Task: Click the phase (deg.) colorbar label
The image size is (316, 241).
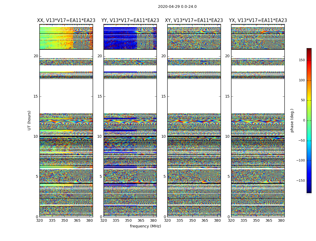Action: (x=292, y=120)
